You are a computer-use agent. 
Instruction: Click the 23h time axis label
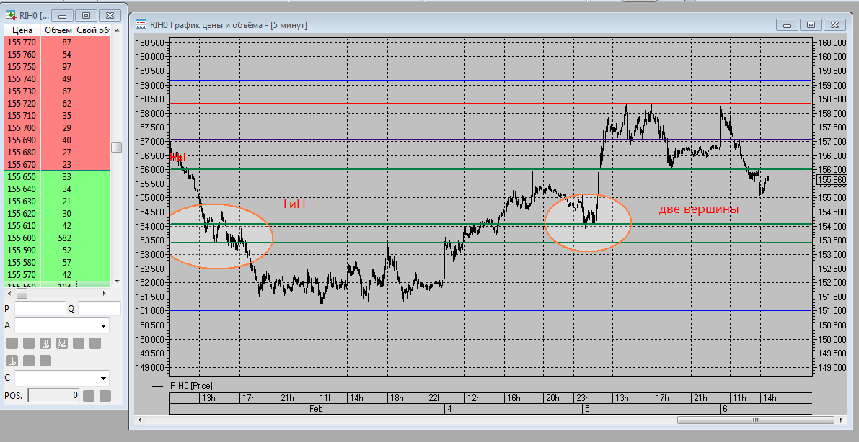point(582,397)
